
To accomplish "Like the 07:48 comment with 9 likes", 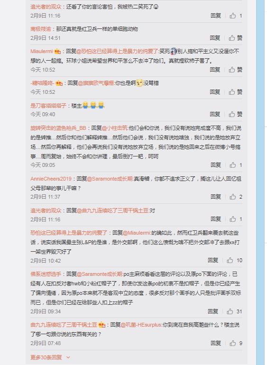I will pyautogui.click(x=236, y=343).
